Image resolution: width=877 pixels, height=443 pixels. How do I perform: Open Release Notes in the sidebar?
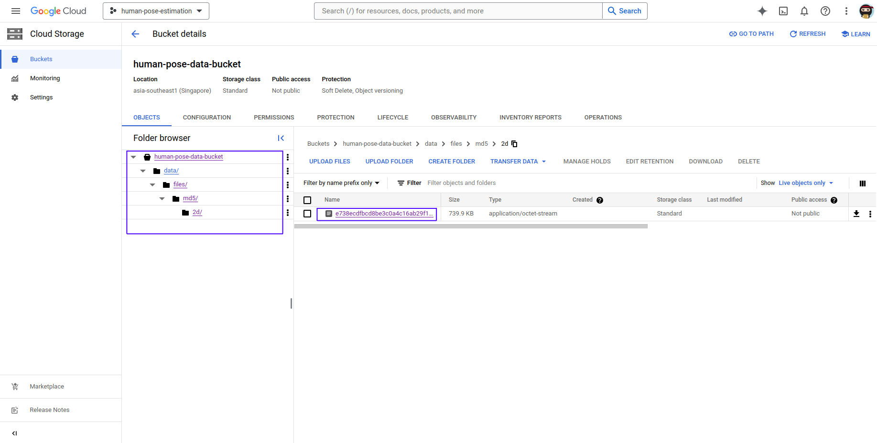[x=61, y=410]
